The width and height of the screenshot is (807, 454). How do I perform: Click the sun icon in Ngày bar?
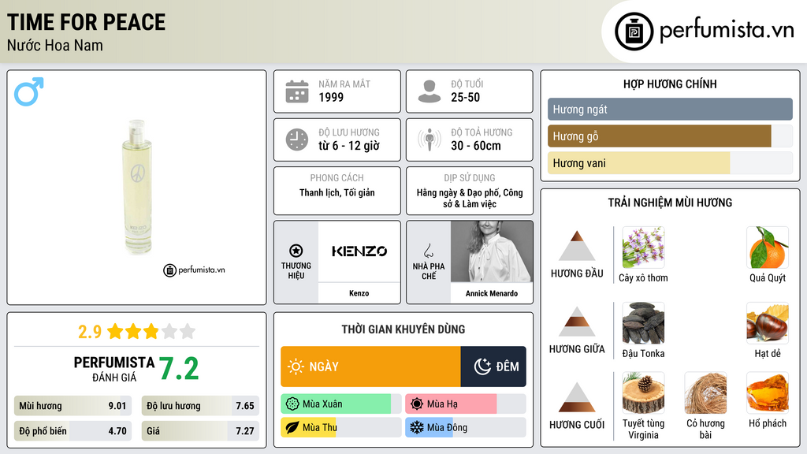coord(296,367)
